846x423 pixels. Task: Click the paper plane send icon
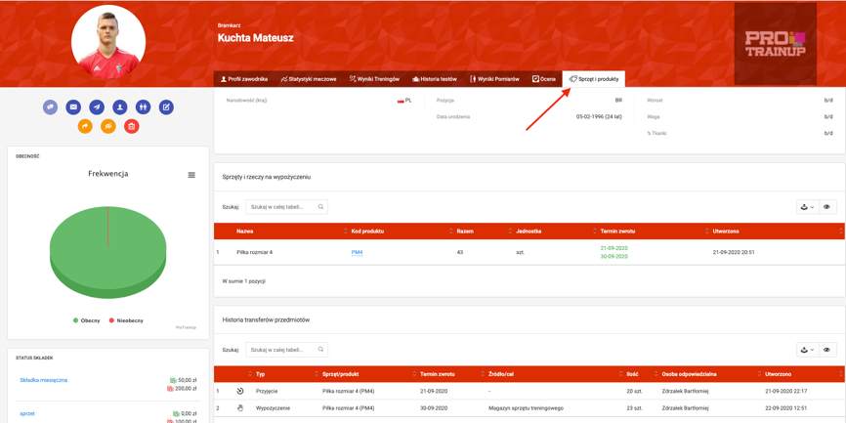(x=97, y=107)
